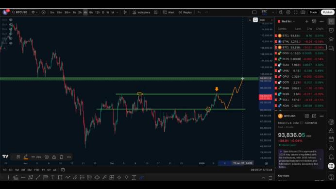Screen dimensions: 336x189
Task: Click the Publish button
Action: [x=328, y=13]
